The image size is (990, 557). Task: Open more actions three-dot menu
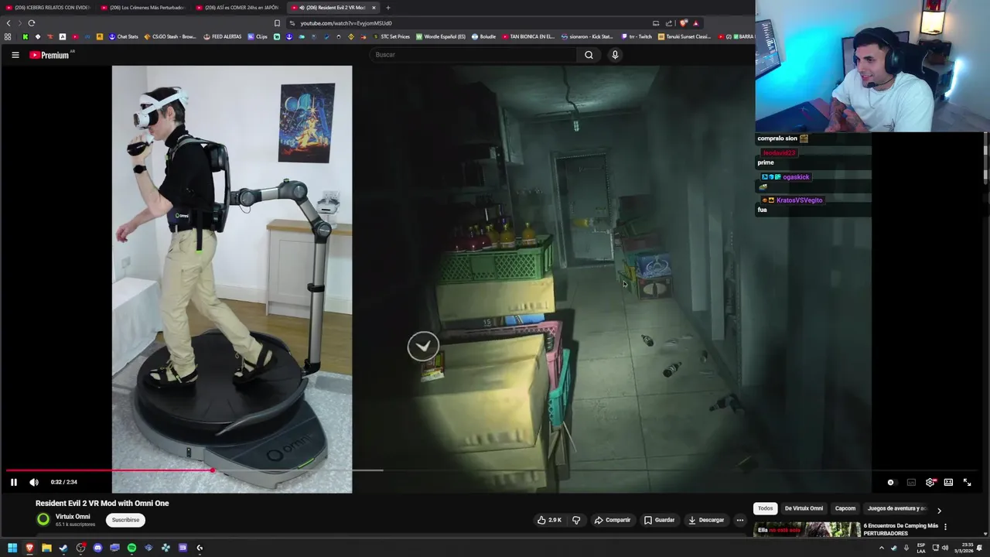point(740,520)
